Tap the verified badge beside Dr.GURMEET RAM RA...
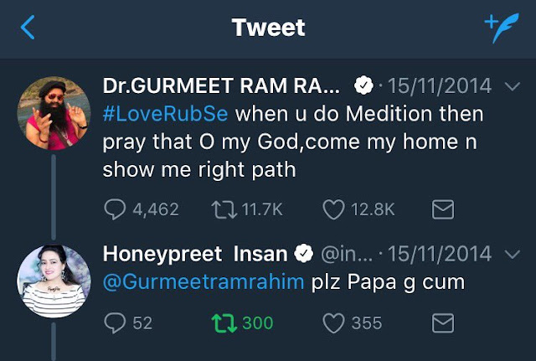The height and width of the screenshot is (361, 536). [363, 86]
